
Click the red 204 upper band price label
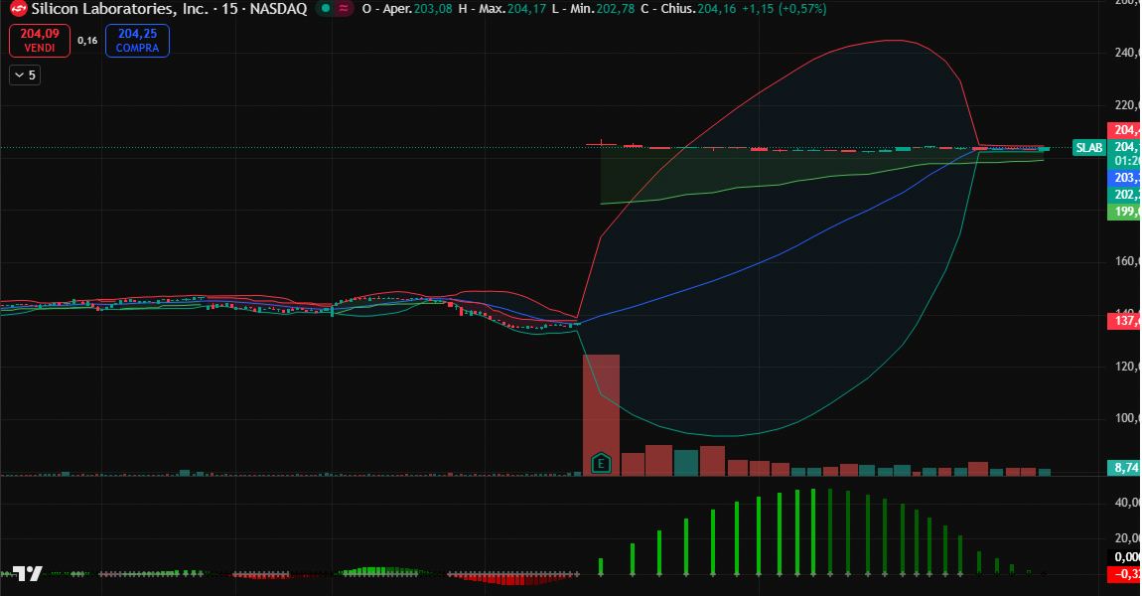point(1124,130)
